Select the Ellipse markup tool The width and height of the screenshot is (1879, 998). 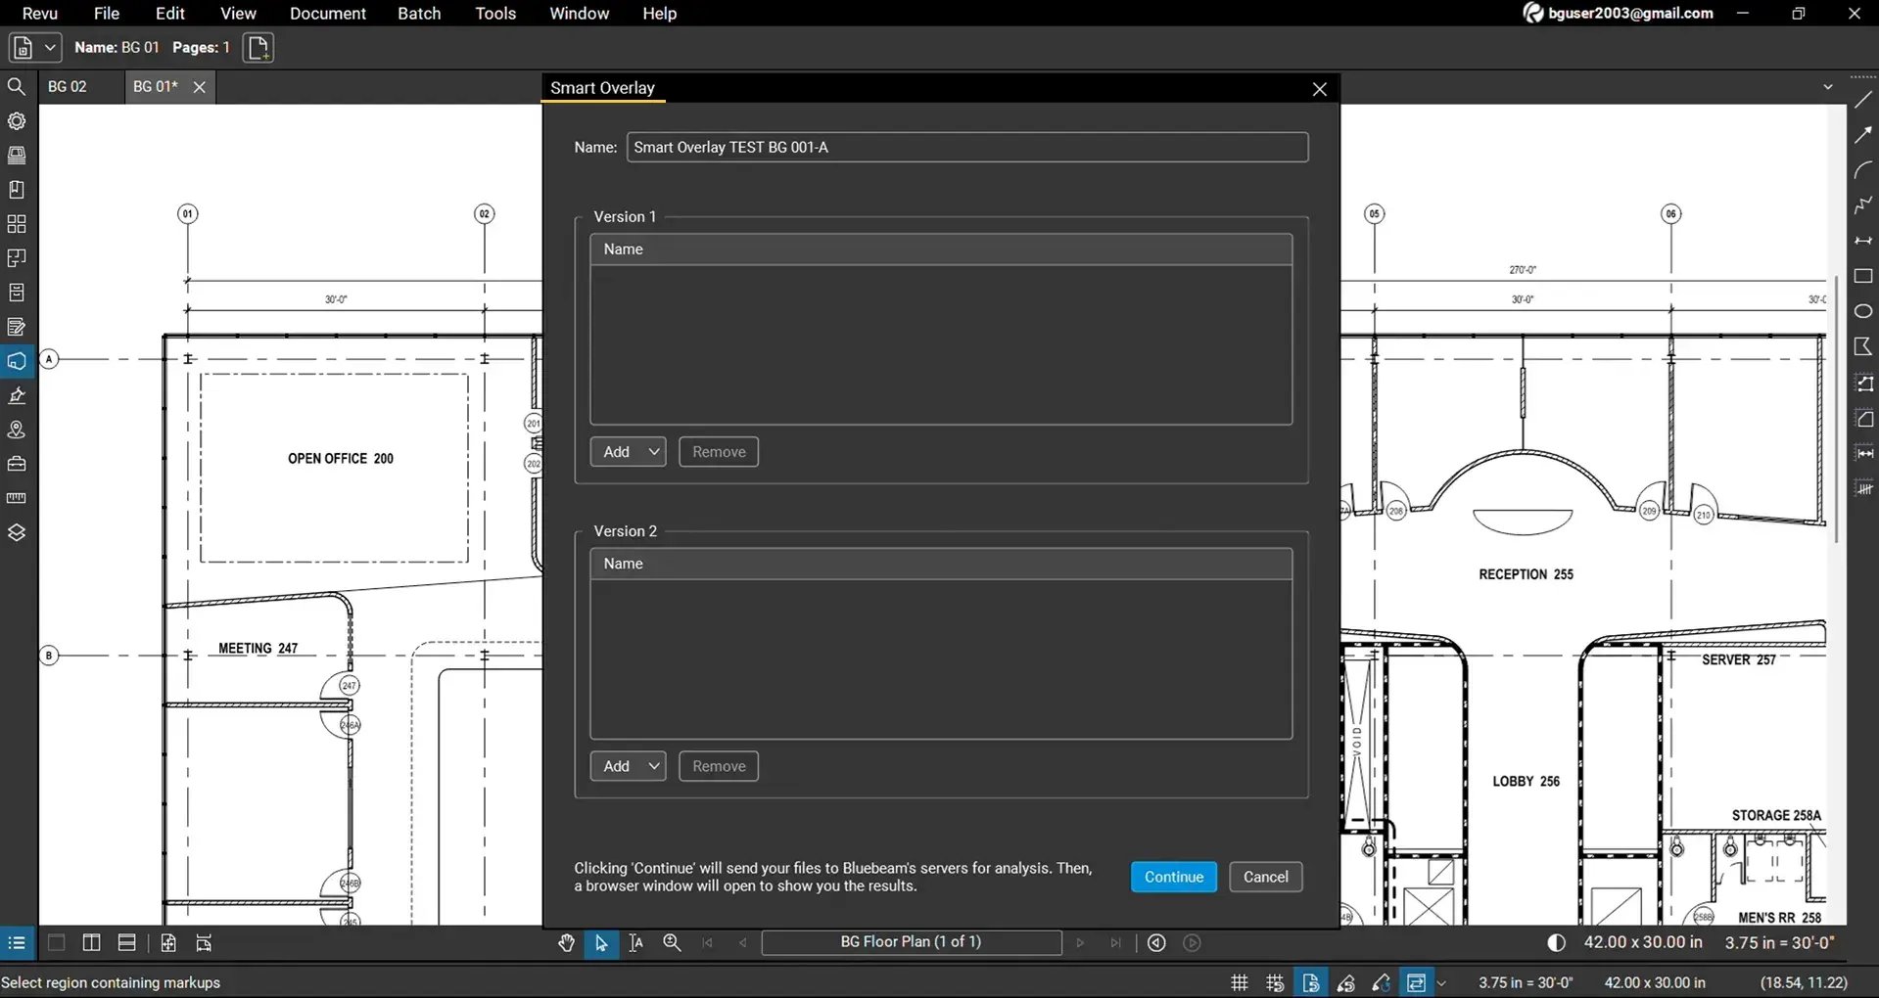pos(1863,311)
